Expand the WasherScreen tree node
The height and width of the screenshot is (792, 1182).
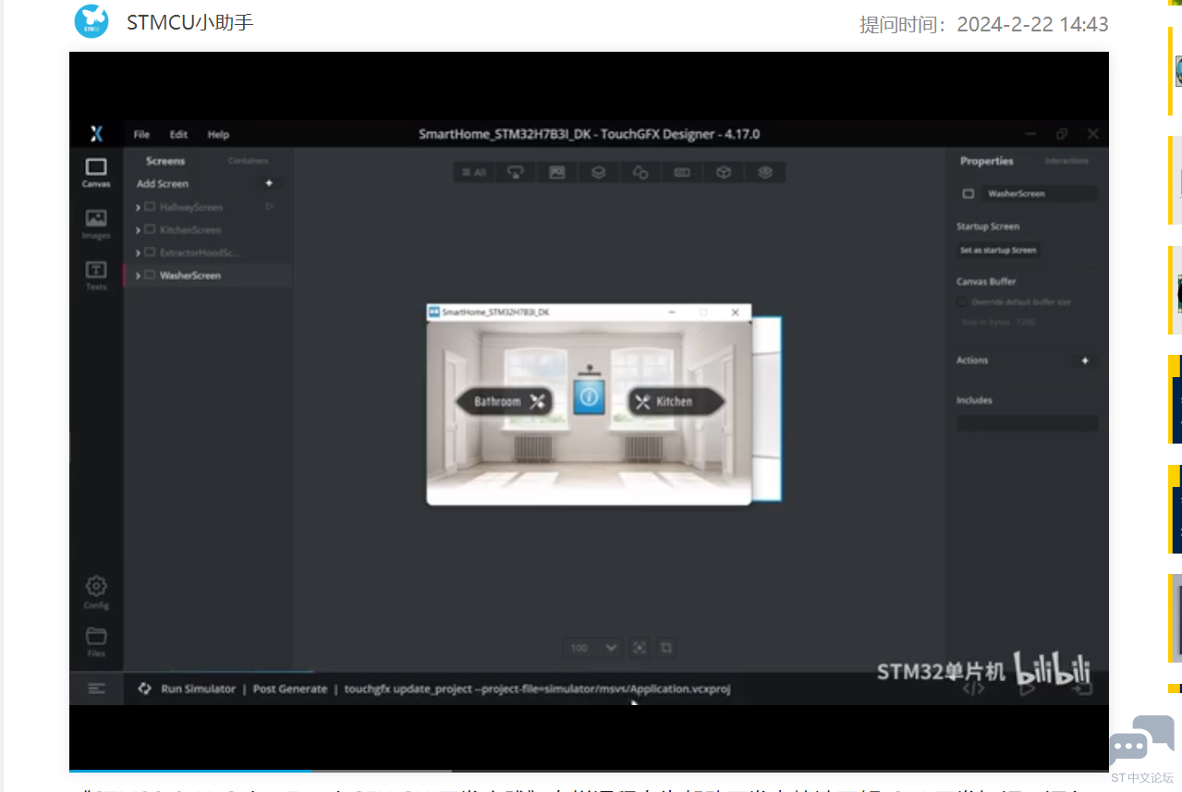(139, 275)
